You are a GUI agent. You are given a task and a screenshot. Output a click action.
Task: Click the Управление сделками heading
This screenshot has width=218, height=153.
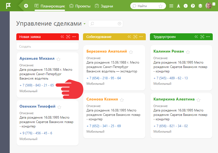(x=49, y=23)
